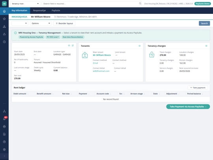Click the tenancy charges bag icon
Viewport: 213px width, 160px height.
151,55
